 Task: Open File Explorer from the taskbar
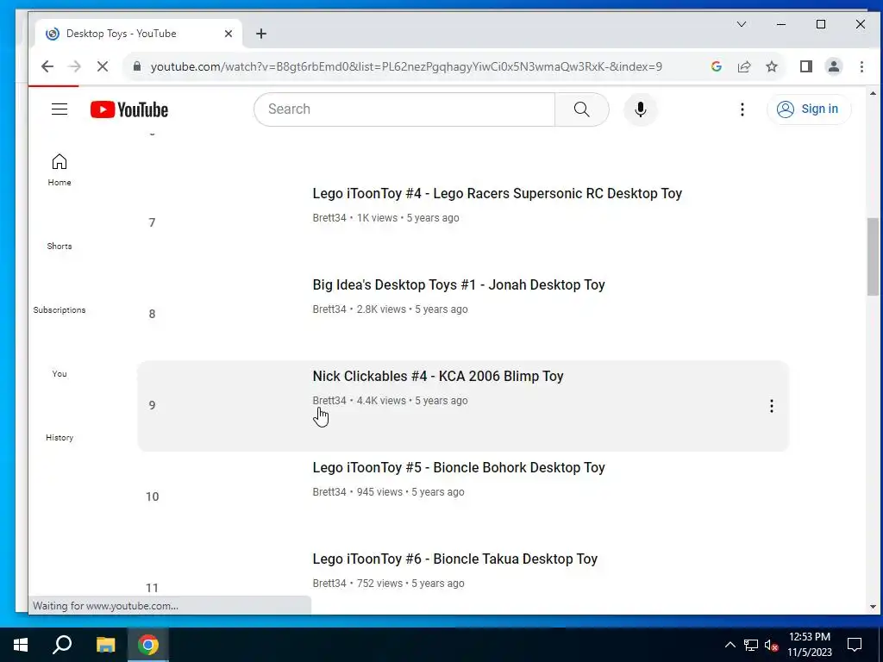(x=105, y=645)
